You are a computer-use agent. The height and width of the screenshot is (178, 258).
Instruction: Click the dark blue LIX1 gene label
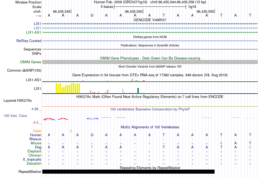[x=37, y=24]
